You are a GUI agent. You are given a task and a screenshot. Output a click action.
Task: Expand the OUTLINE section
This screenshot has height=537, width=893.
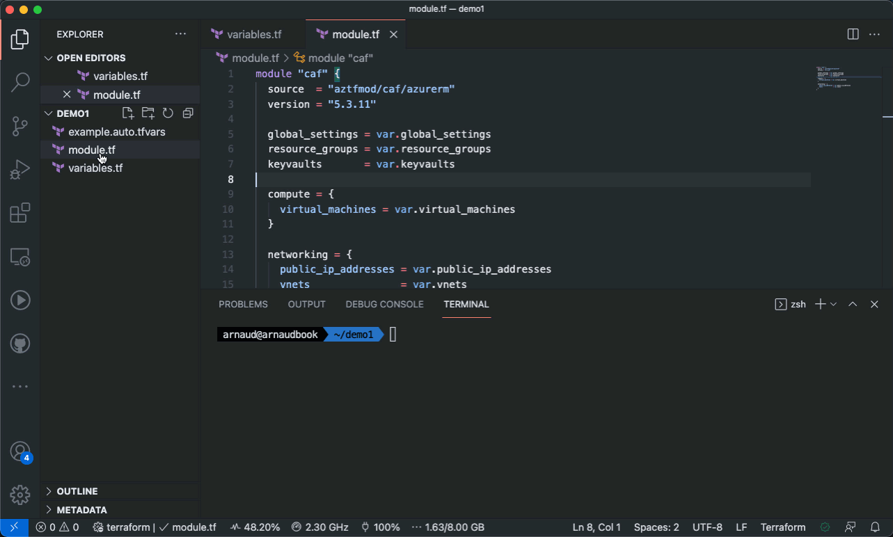pyautogui.click(x=77, y=491)
